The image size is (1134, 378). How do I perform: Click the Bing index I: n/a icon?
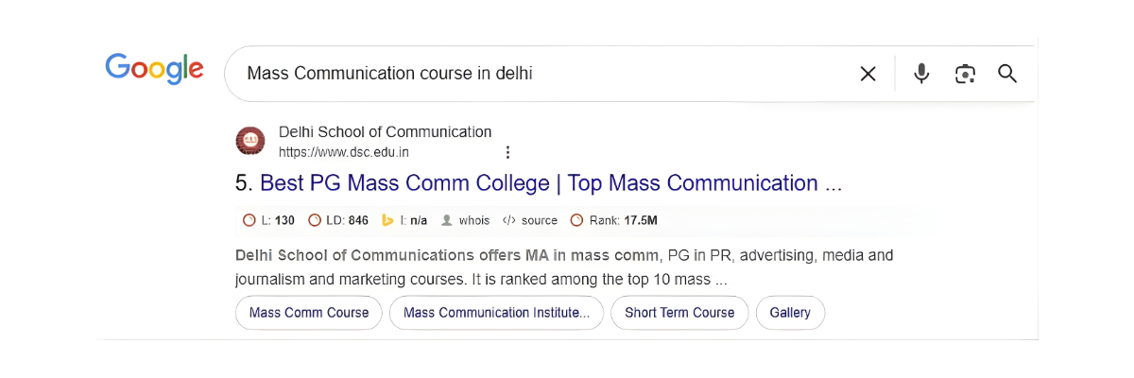(387, 220)
